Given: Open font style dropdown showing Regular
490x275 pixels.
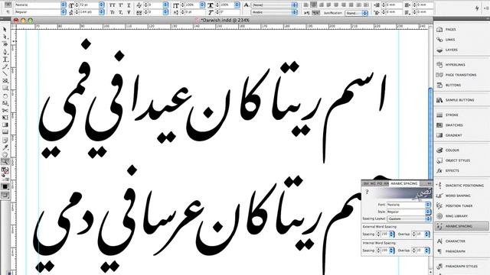Looking at the screenshot, I should (64, 12).
